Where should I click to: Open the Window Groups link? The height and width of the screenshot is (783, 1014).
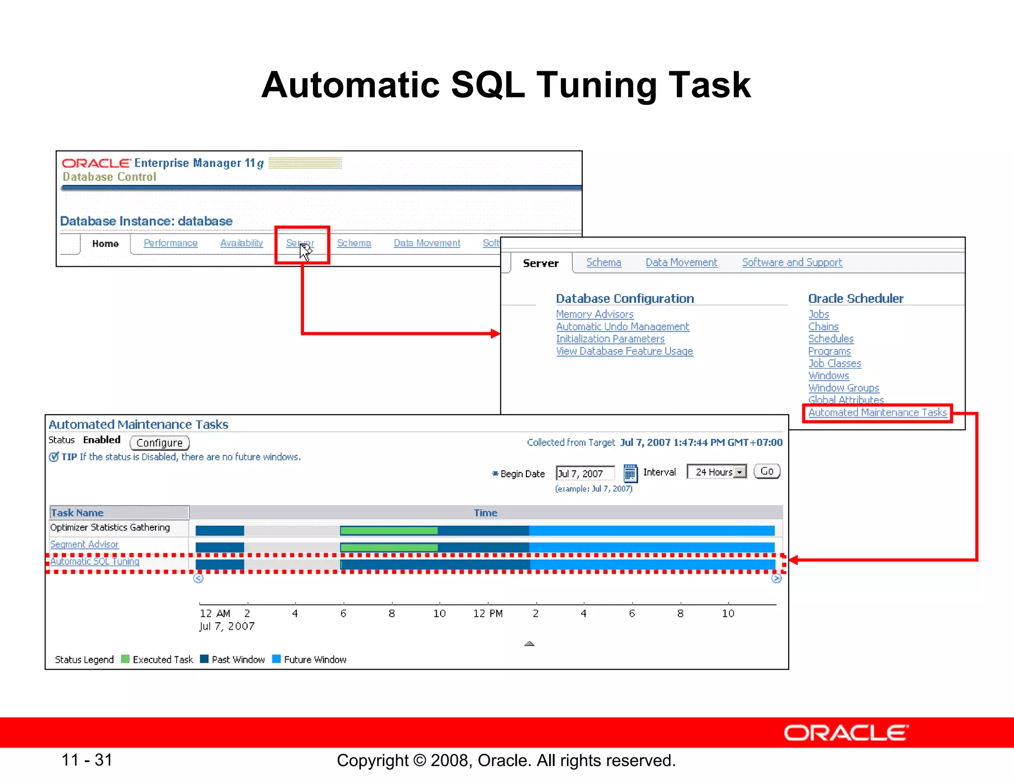click(844, 388)
